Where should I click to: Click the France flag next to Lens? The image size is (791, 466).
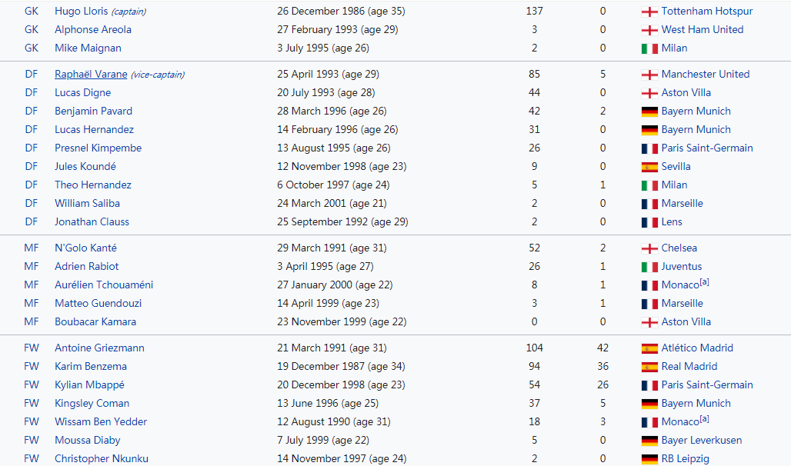click(x=649, y=222)
